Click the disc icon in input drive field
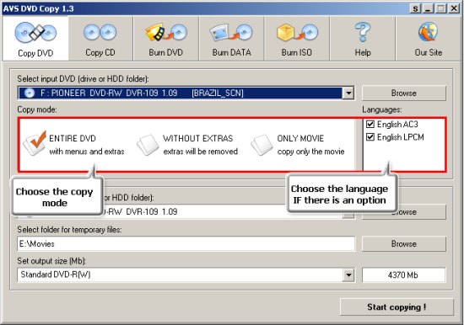 (x=30, y=93)
